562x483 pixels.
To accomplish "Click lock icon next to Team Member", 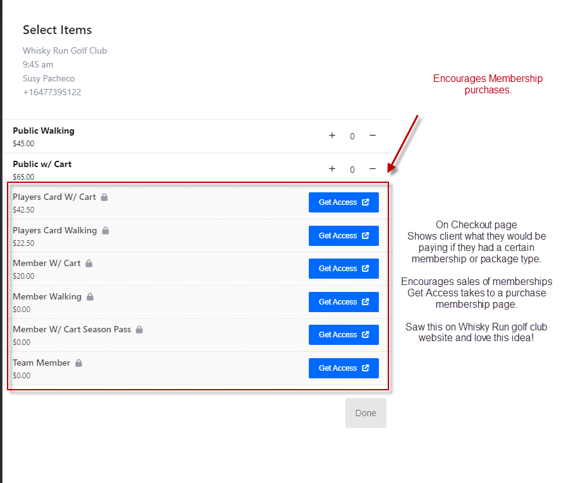I will pyautogui.click(x=79, y=363).
